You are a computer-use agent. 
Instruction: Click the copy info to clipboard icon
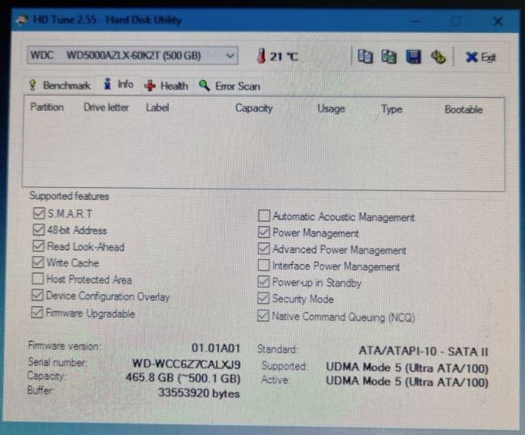click(x=365, y=57)
